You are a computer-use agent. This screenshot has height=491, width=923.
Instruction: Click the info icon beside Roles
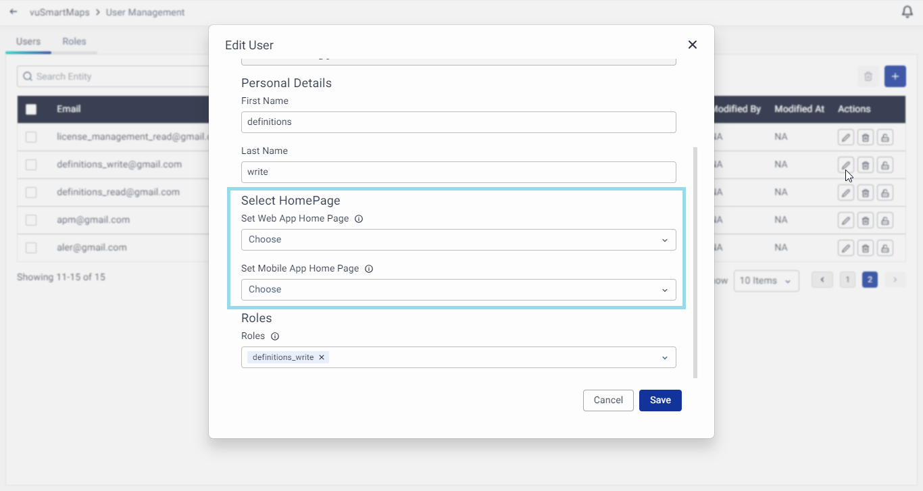pyautogui.click(x=274, y=336)
